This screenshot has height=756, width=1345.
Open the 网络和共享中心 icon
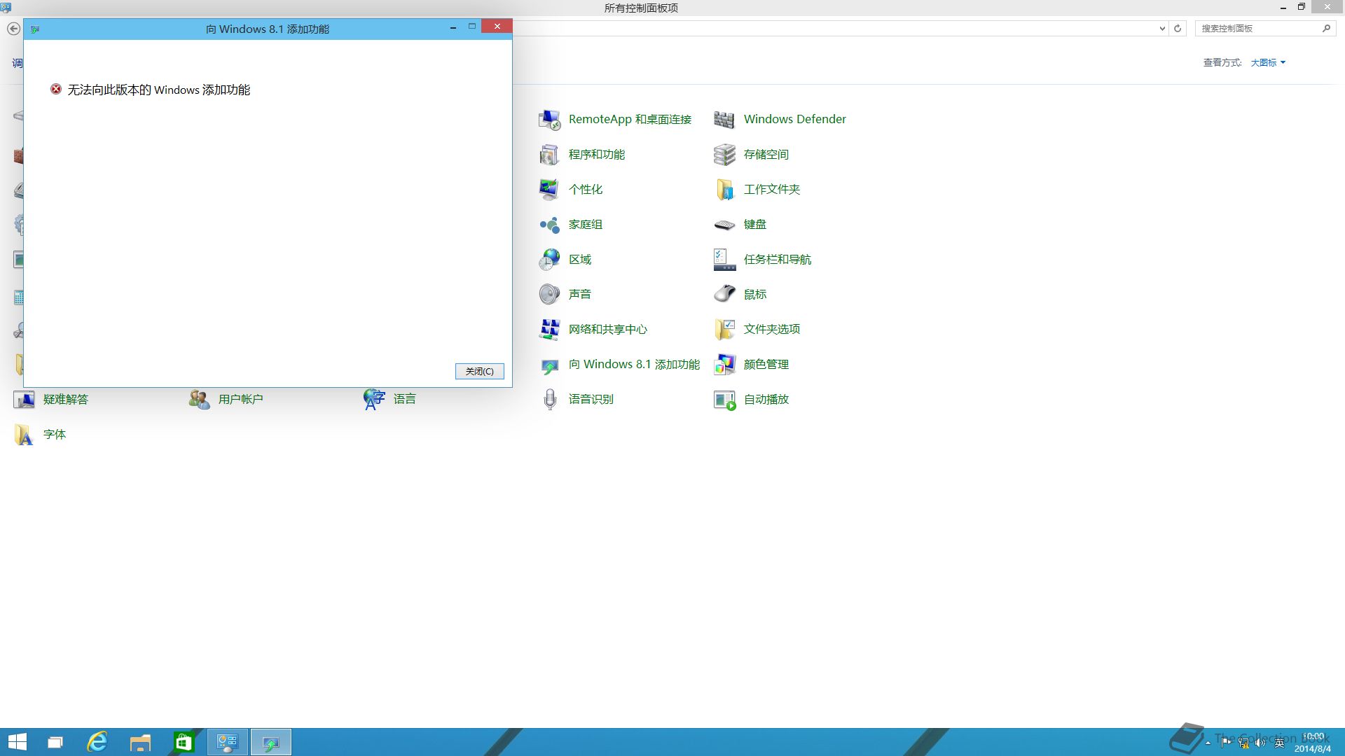pyautogui.click(x=550, y=330)
